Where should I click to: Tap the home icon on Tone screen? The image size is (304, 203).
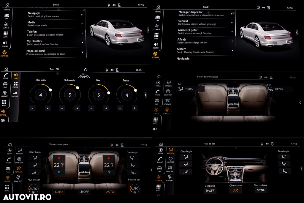(x=6, y=69)
